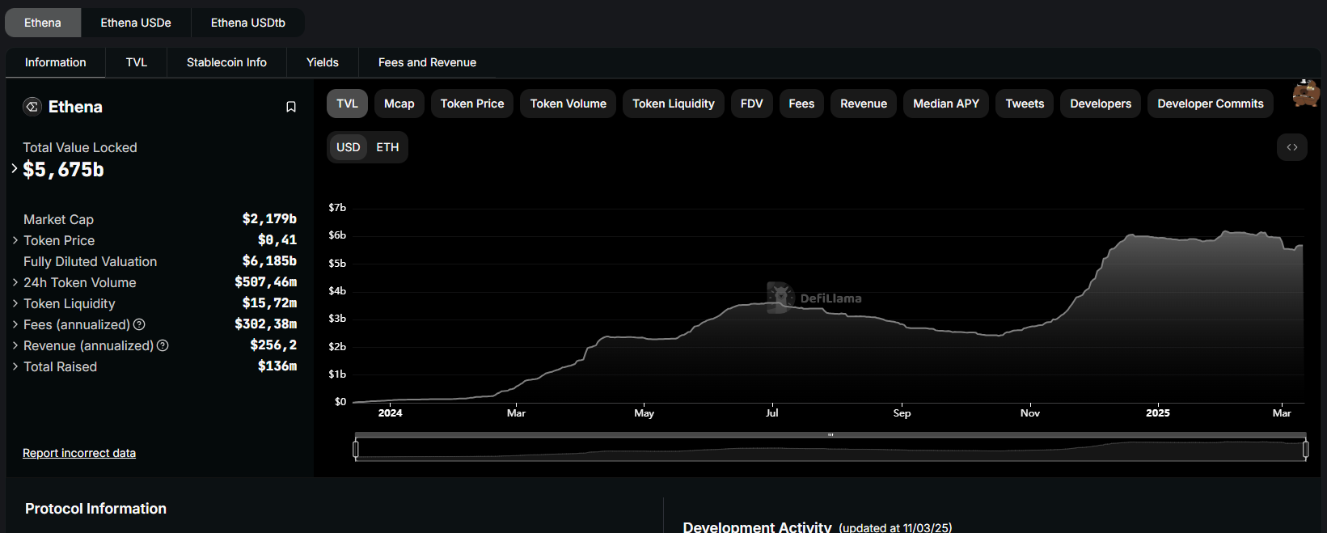Image resolution: width=1327 pixels, height=533 pixels.
Task: Toggle Fees chart metric
Action: (801, 104)
